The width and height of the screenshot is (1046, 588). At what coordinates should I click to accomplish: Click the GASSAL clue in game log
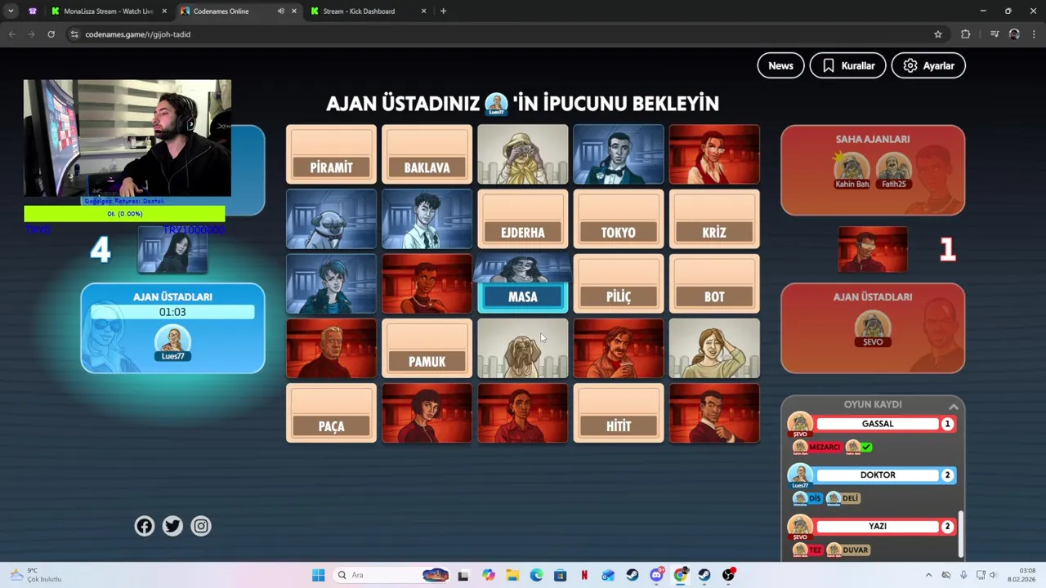pos(877,424)
